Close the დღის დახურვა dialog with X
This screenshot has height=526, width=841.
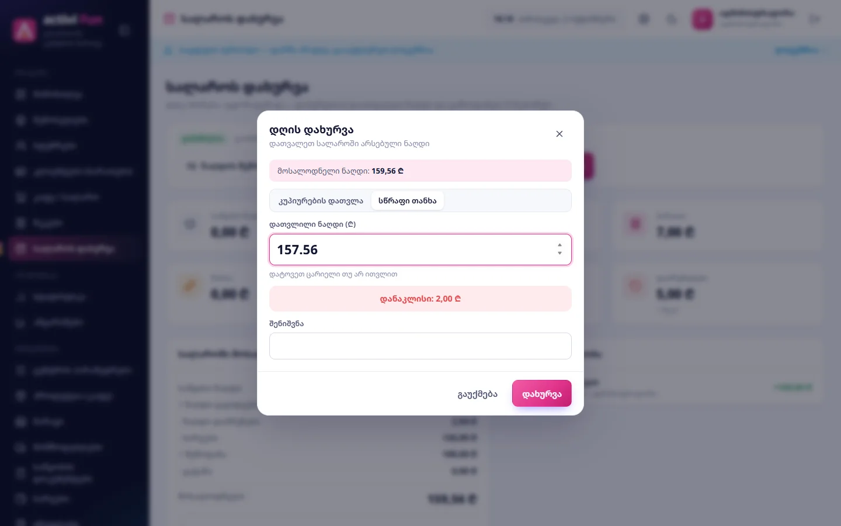559,134
